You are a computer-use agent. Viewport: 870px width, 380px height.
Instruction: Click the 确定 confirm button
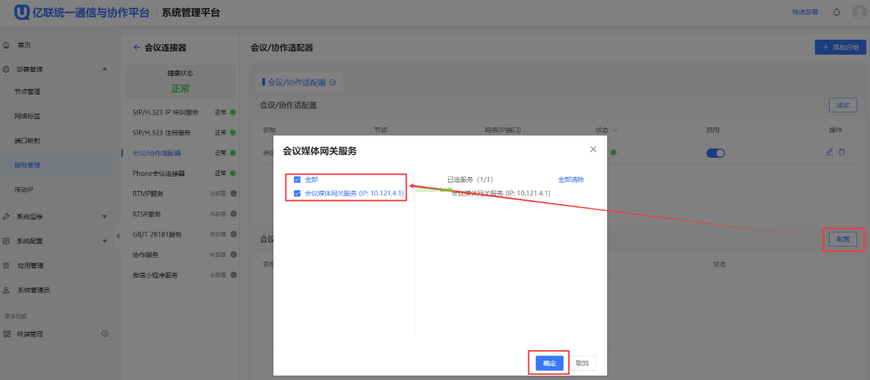pos(549,363)
